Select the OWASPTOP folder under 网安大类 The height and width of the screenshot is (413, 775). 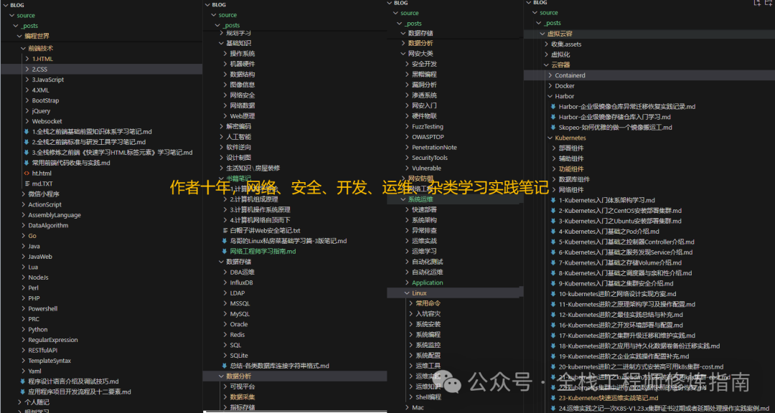pos(426,136)
